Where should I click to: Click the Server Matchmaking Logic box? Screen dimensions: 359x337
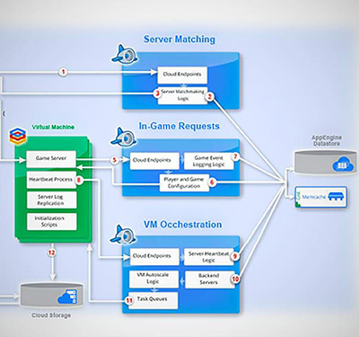[182, 95]
